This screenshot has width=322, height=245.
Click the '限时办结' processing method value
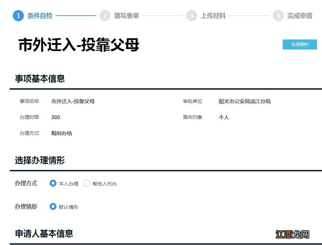[x=61, y=133]
